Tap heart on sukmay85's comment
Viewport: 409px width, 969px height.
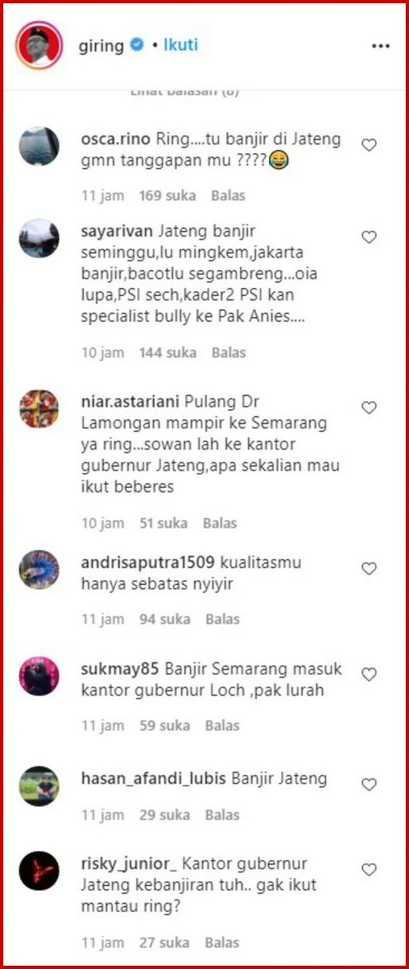click(x=369, y=675)
